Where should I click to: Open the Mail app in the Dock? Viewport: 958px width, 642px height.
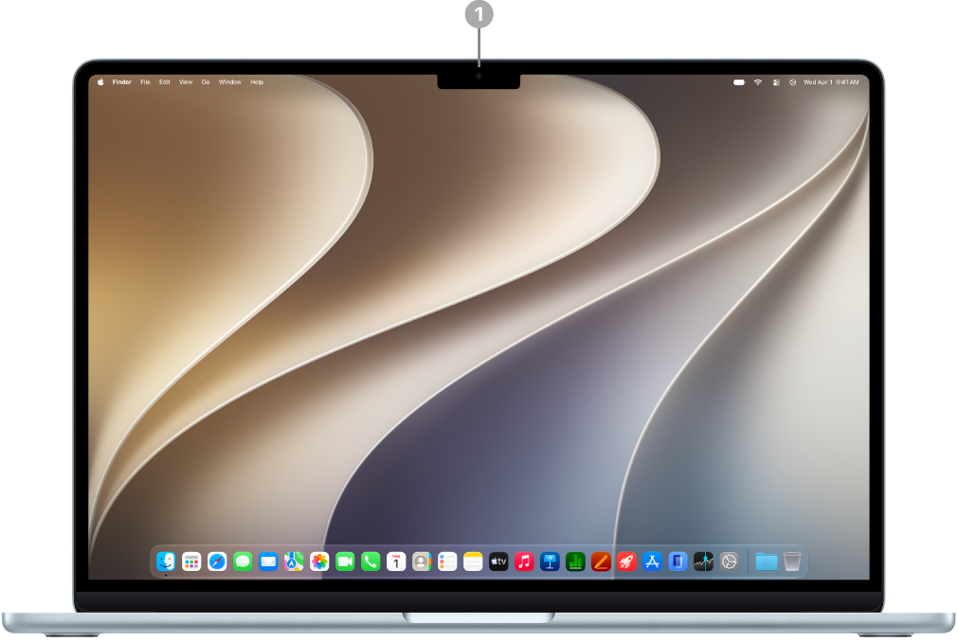pos(268,561)
